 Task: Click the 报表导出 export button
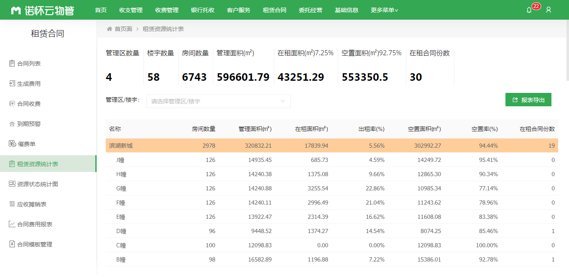[528, 100]
